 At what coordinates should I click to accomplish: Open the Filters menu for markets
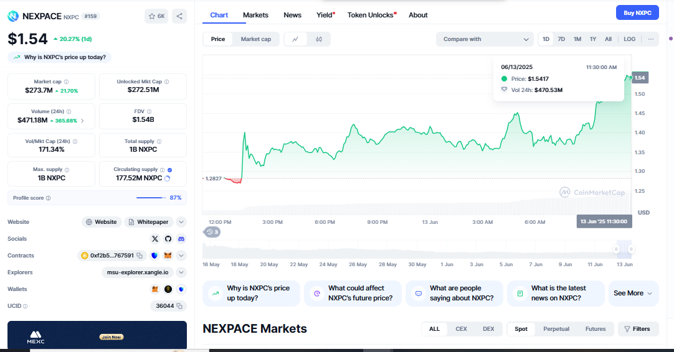click(638, 329)
